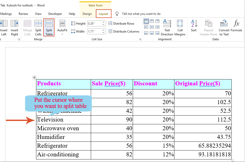Select the Align Bottom Right alignment option

(157, 33)
